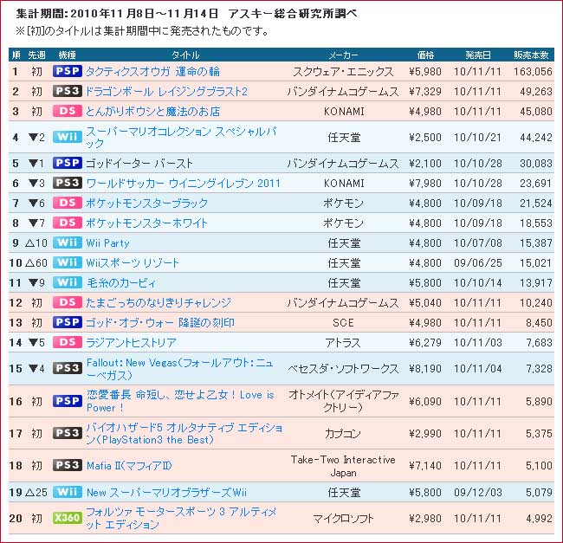Screen dimensions: 563x543
Task: Click maker ベセスダ・ソフトワークス
Action: (343, 369)
